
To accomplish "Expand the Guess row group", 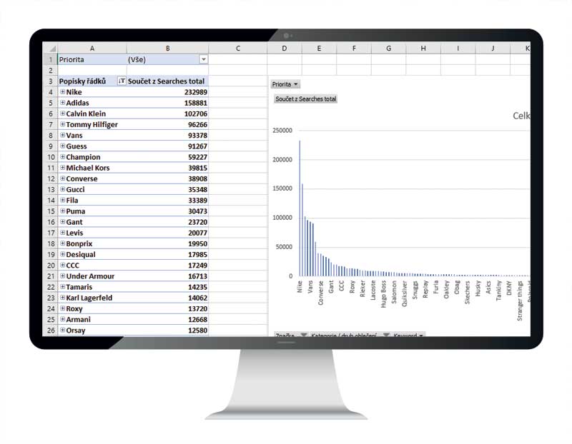I will [x=62, y=146].
